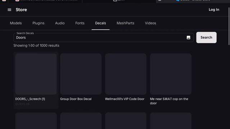Click the 'Group Door Box Decal' title
This screenshot has width=230, height=129.
click(x=76, y=99)
